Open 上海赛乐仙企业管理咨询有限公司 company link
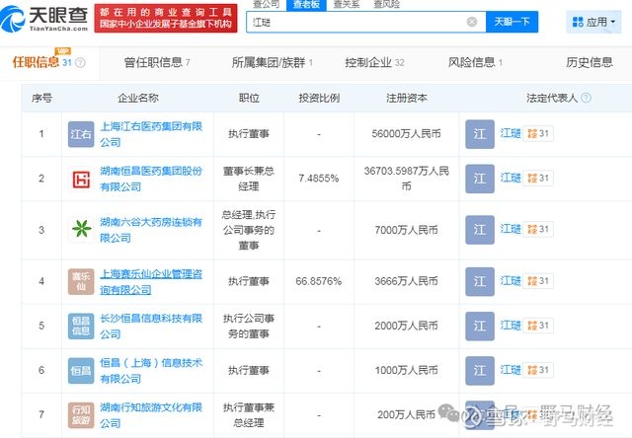Image resolution: width=632 pixels, height=438 pixels. pos(151,281)
